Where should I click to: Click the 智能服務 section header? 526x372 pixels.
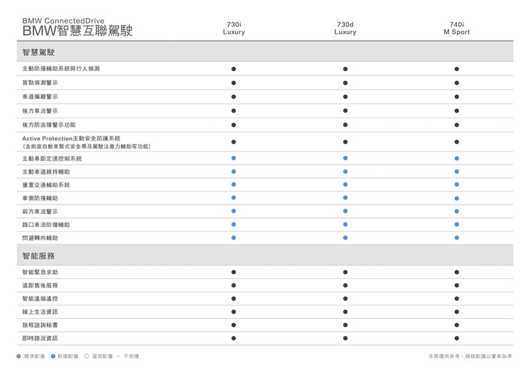coord(38,256)
